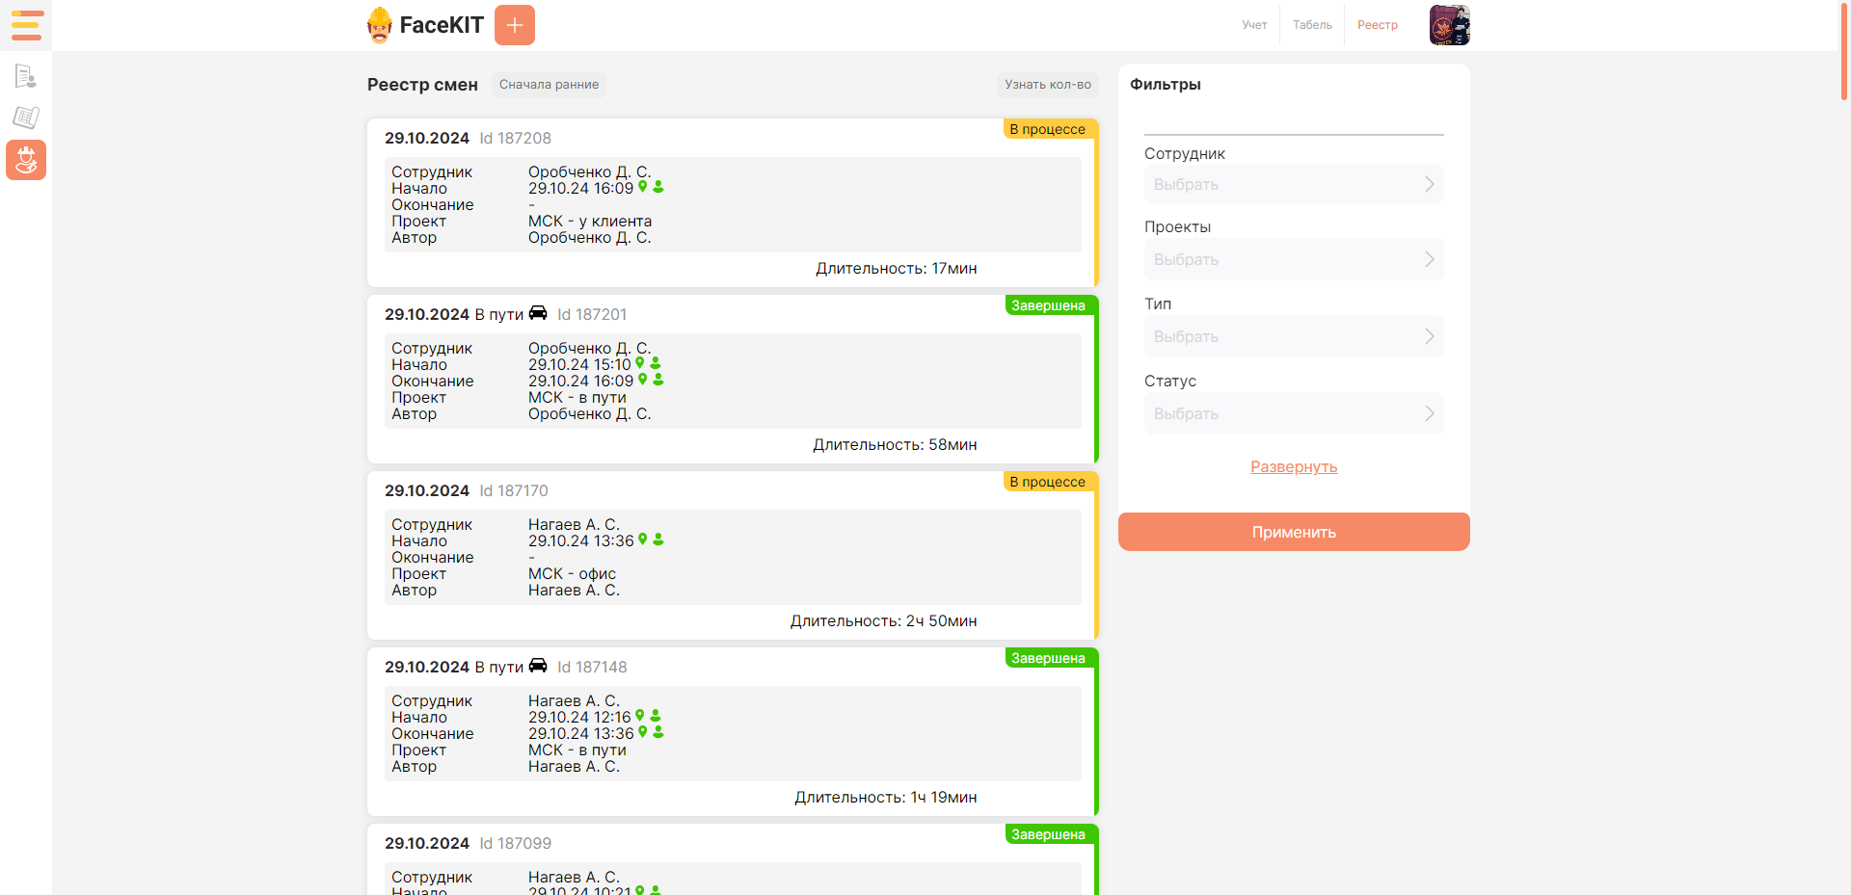The height and width of the screenshot is (895, 1851).
Task: Open the employee document icon in sidebar
Action: pyautogui.click(x=26, y=76)
